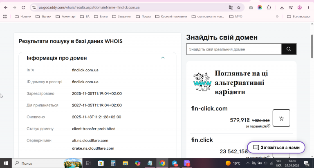
Task: Open site information icon in address bar
Action: (34, 8)
